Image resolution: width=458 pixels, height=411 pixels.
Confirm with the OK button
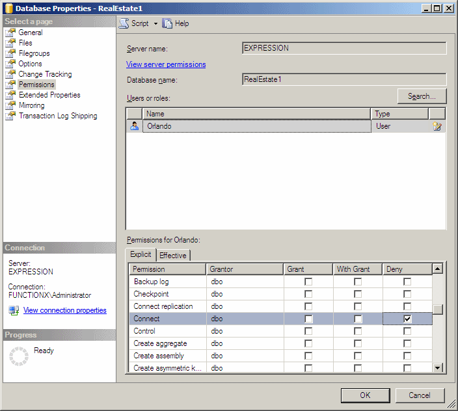point(365,395)
